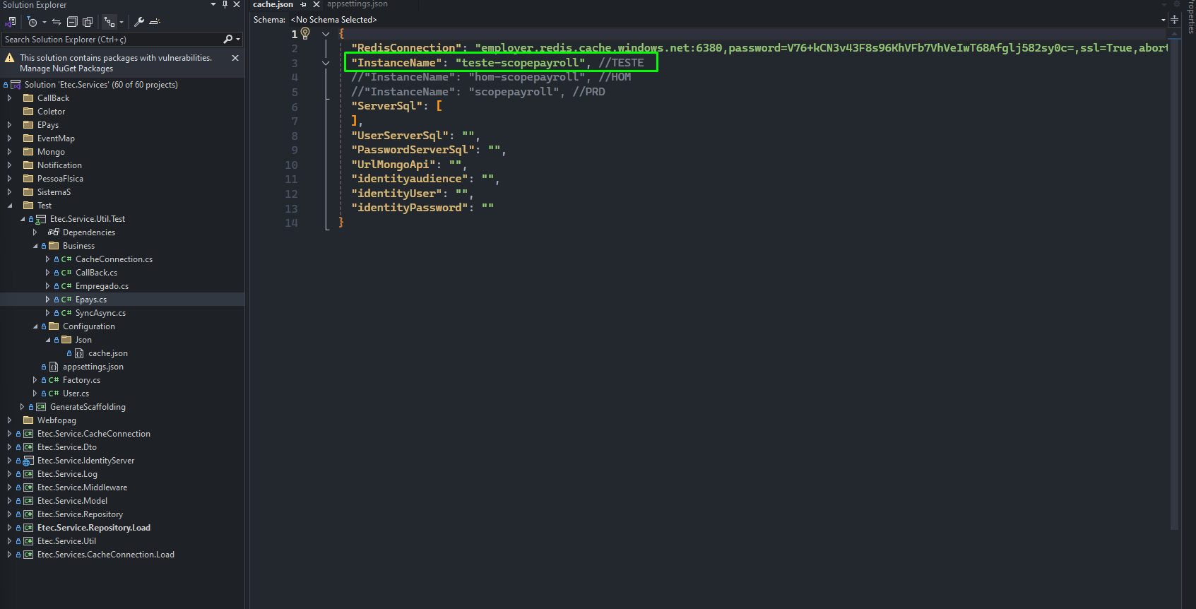This screenshot has height=609, width=1196.
Task: Click the editor vertical scrollbar
Action: (x=1174, y=283)
